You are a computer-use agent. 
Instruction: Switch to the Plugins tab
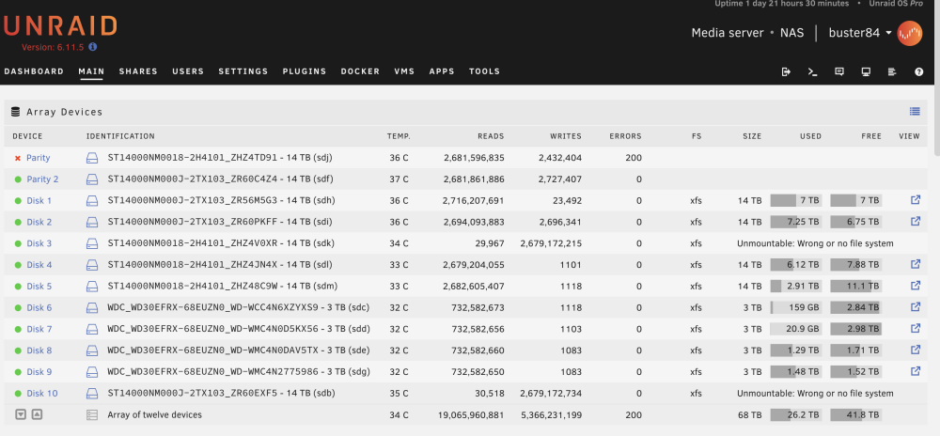[305, 71]
